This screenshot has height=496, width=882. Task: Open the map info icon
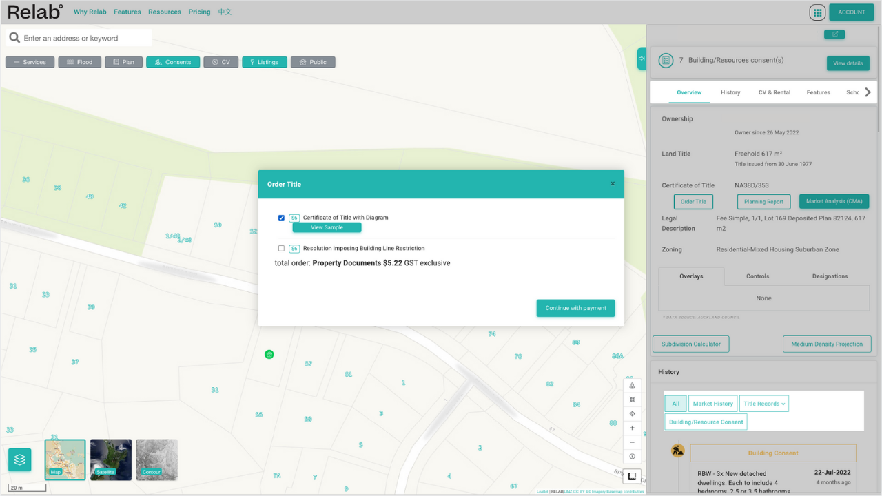click(632, 456)
